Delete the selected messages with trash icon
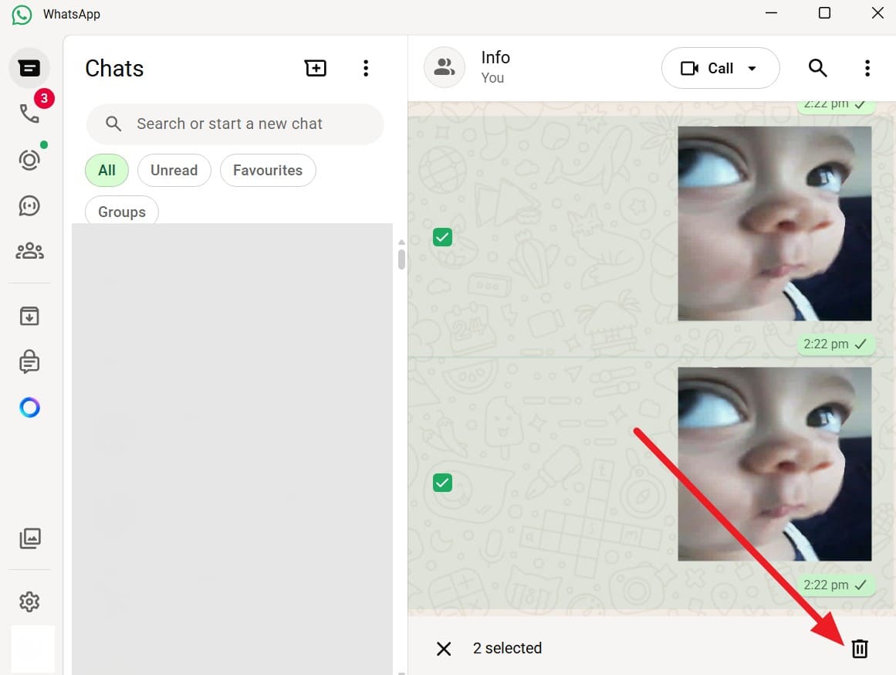 click(x=860, y=648)
